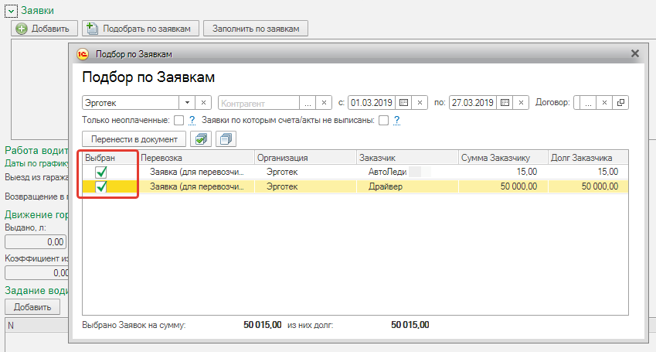This screenshot has height=352, width=656.
Task: Select the 15,00 Сумма Заказчику cell
Action: pos(503,172)
